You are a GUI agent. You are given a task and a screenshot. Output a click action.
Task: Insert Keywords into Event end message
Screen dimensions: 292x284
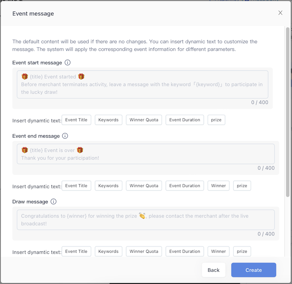pos(108,185)
